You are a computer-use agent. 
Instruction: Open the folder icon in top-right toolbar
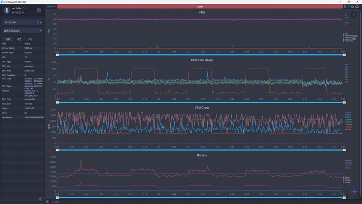click(x=353, y=6)
